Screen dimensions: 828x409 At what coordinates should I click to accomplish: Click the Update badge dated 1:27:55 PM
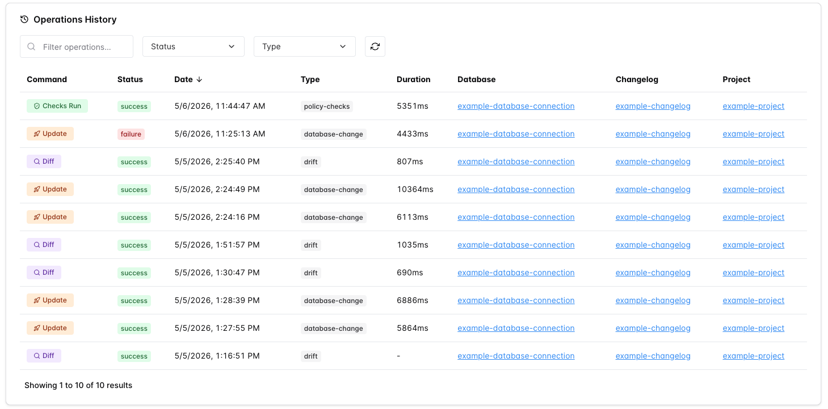coord(51,328)
